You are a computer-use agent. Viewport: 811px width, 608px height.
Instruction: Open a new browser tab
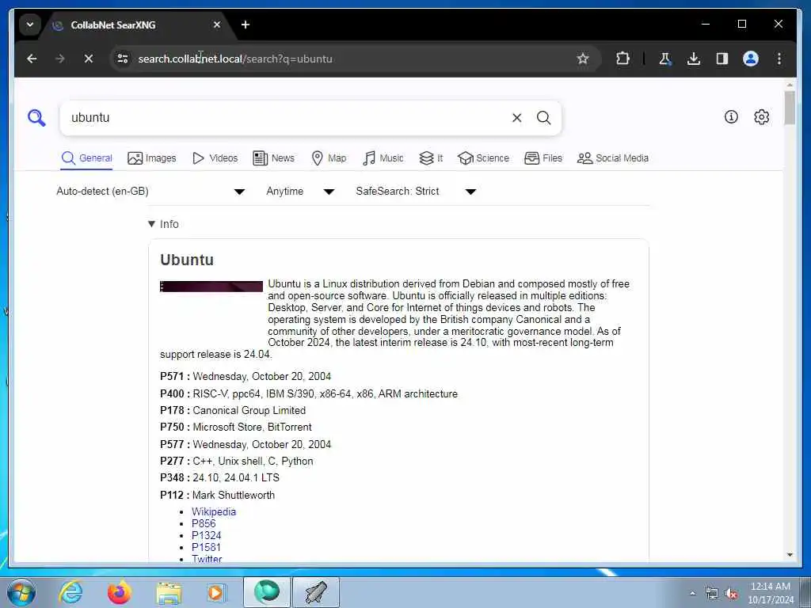click(246, 25)
